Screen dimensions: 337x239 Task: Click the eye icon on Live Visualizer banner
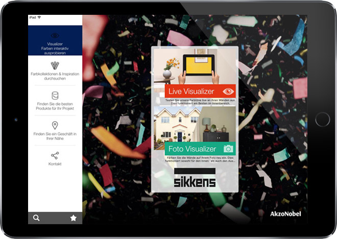pyautogui.click(x=227, y=91)
